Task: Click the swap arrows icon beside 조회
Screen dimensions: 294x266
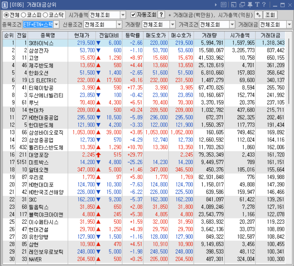Action: click(x=258, y=15)
